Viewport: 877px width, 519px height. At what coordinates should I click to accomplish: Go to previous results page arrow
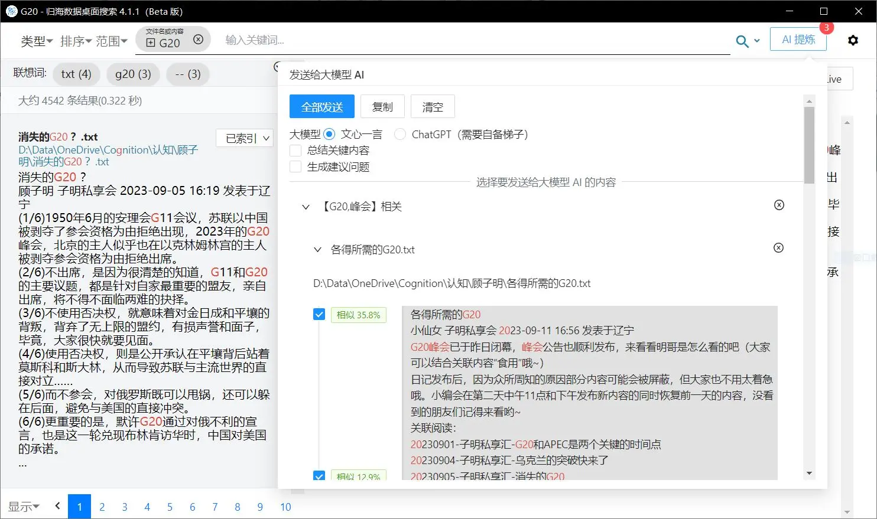57,506
